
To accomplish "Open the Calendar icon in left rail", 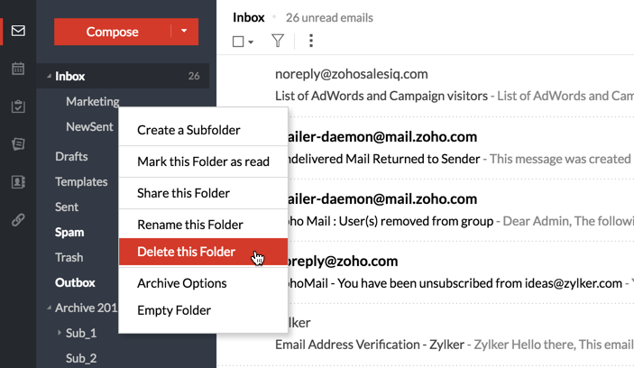I will [18, 69].
